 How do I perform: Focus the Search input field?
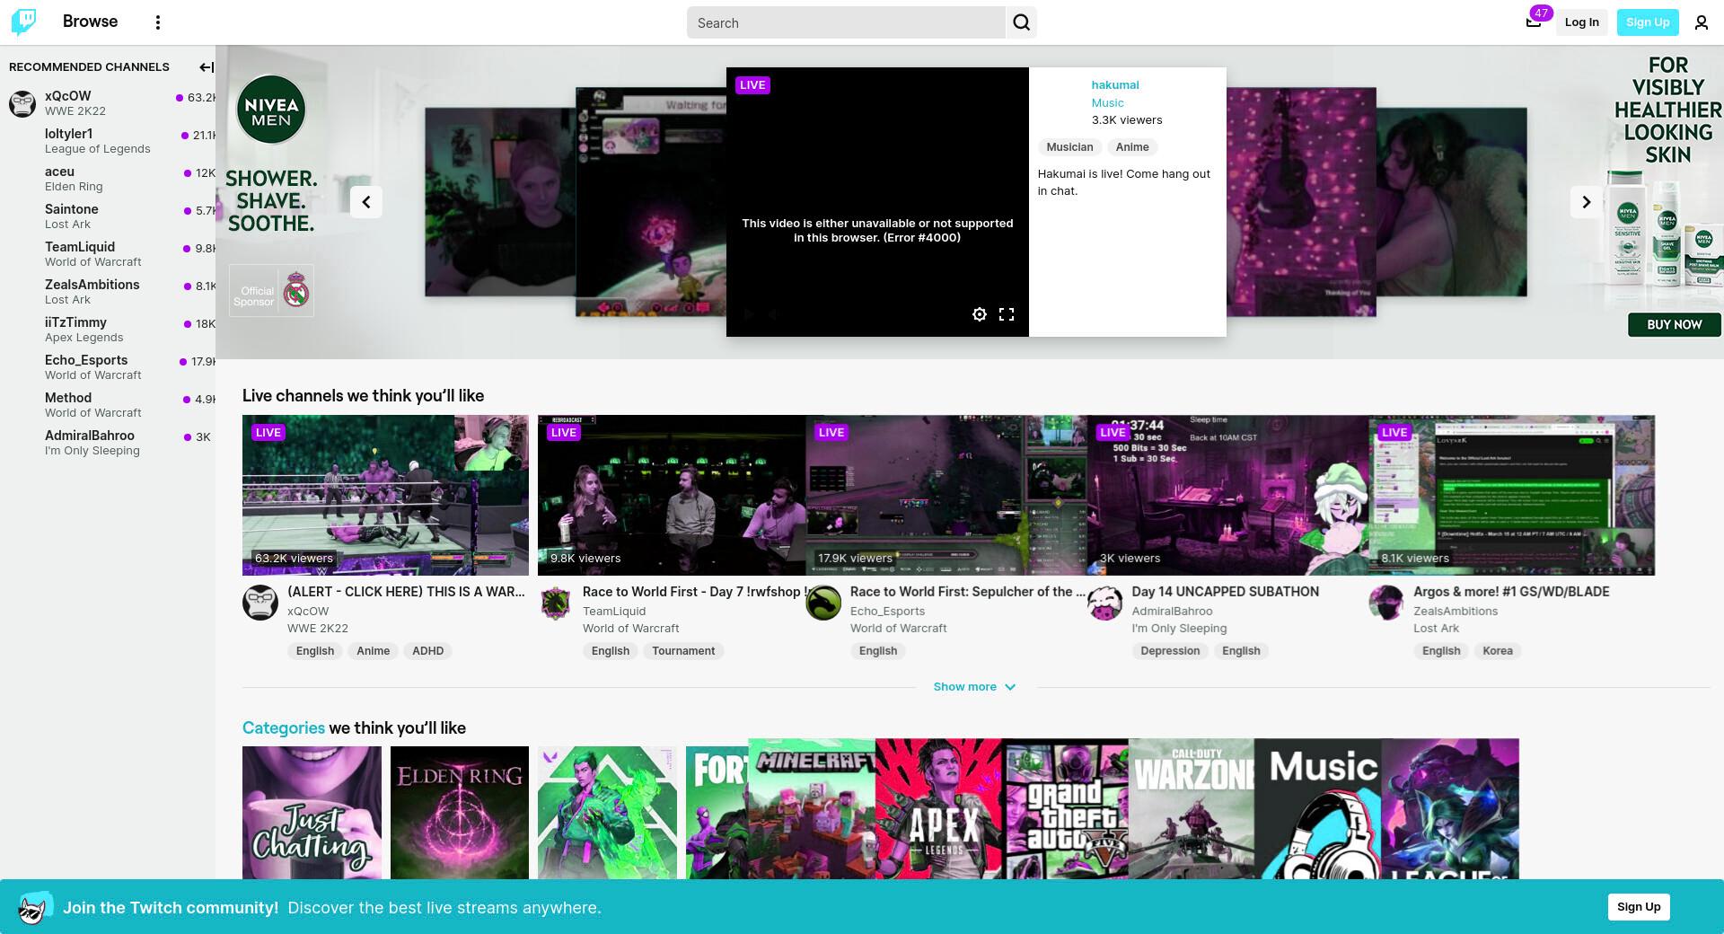(846, 22)
